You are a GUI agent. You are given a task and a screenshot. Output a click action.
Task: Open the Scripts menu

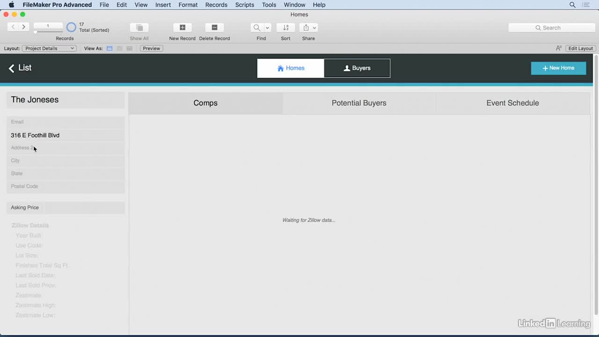(x=245, y=5)
